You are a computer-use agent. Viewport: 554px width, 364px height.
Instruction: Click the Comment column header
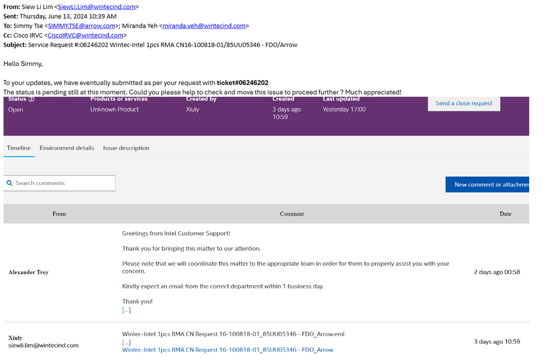[292, 214]
